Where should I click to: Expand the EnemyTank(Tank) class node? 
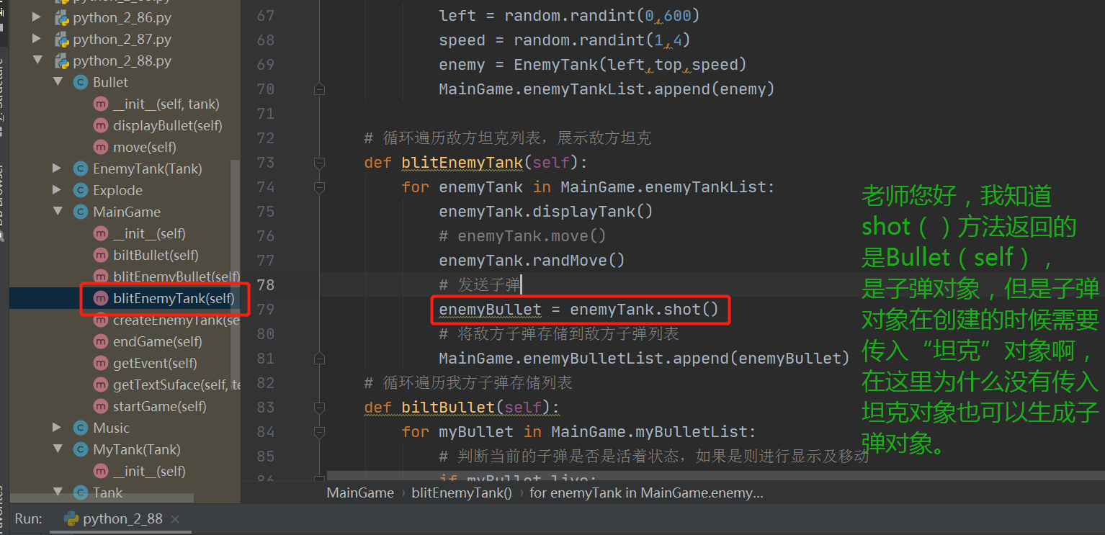(57, 169)
